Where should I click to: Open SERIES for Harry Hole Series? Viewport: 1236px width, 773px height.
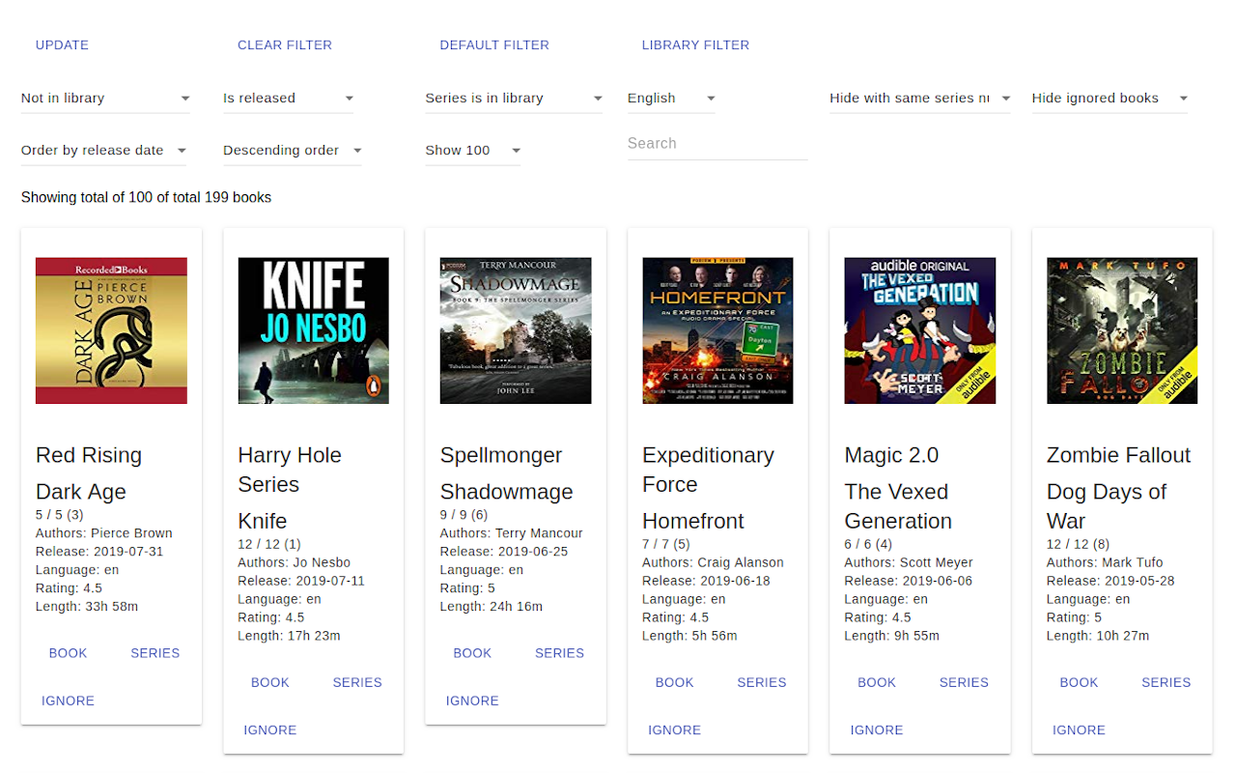[357, 682]
